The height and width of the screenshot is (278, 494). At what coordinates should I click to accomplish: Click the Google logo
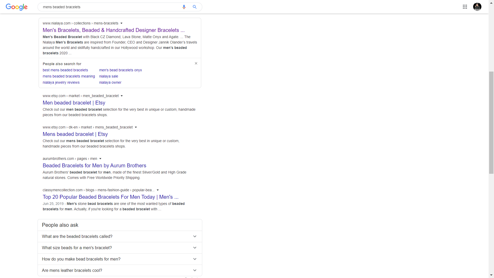pos(16,7)
